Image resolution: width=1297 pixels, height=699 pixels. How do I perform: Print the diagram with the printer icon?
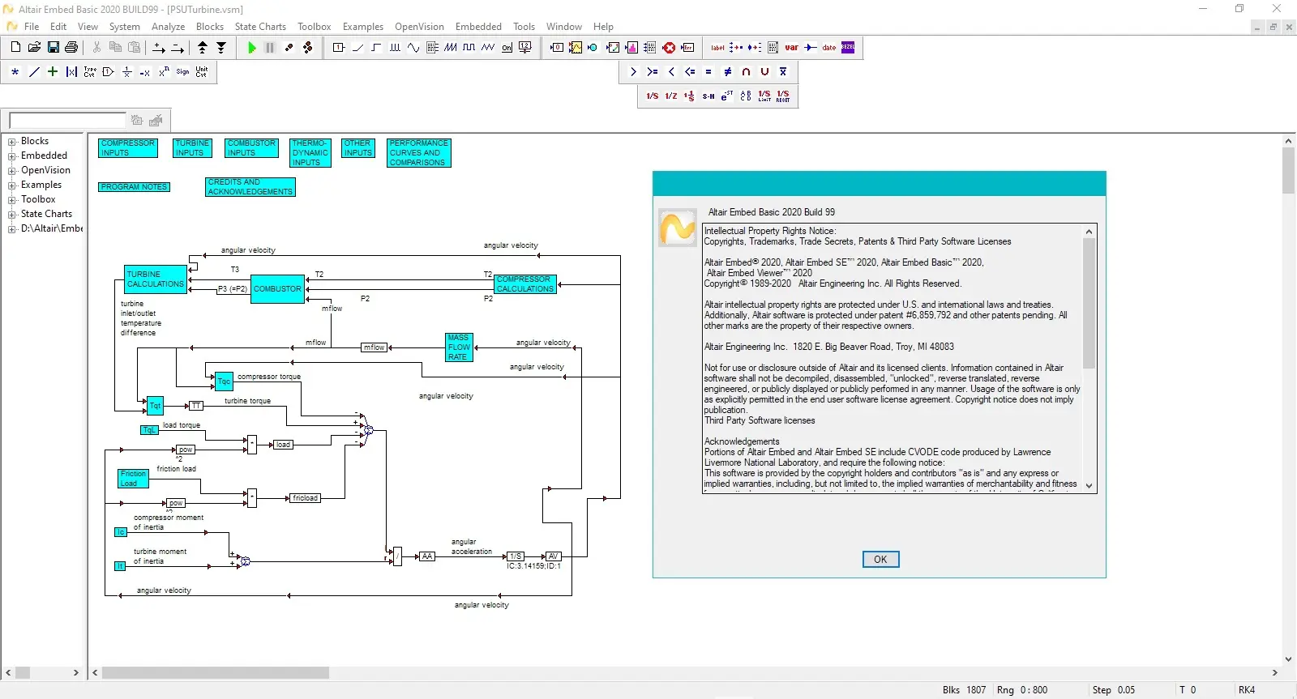coord(71,48)
